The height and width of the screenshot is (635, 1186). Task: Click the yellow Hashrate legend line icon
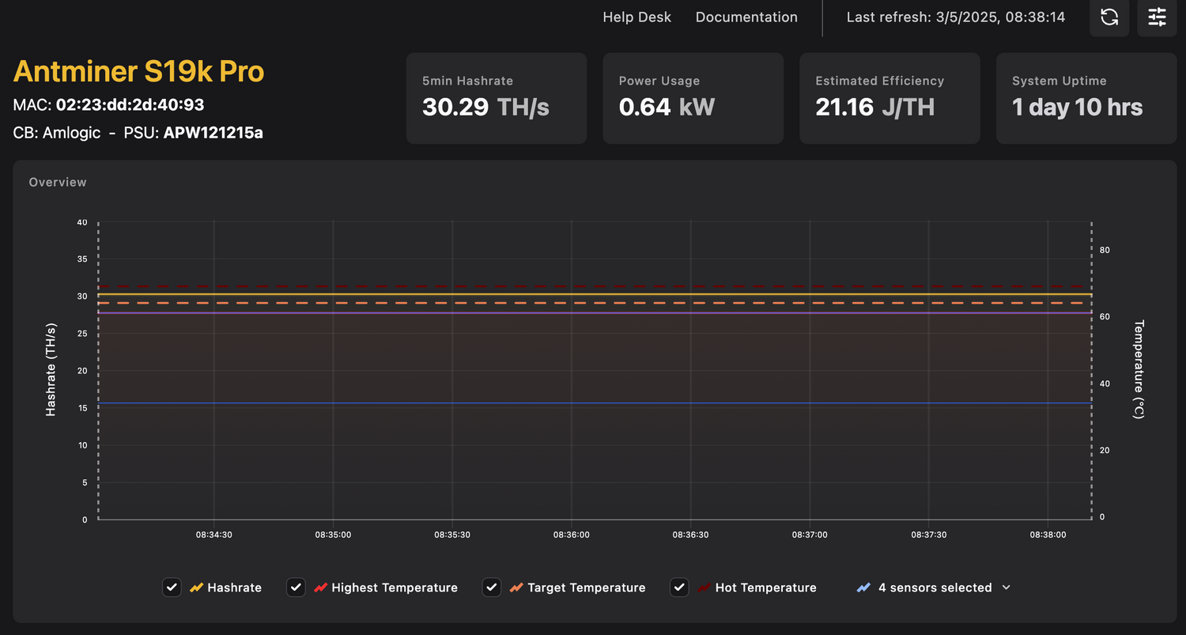(196, 588)
